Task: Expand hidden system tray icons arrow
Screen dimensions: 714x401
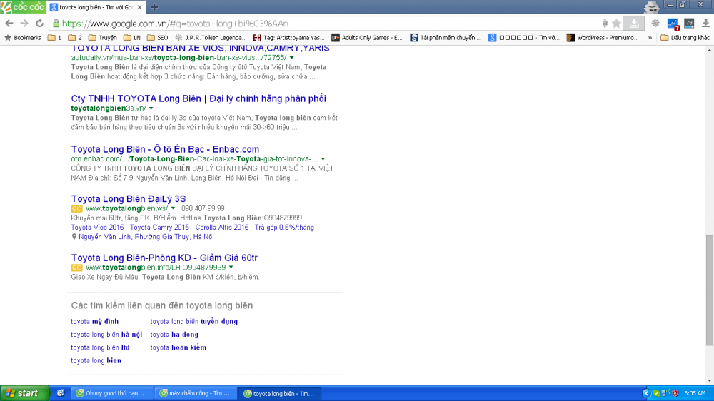Action: [x=646, y=393]
